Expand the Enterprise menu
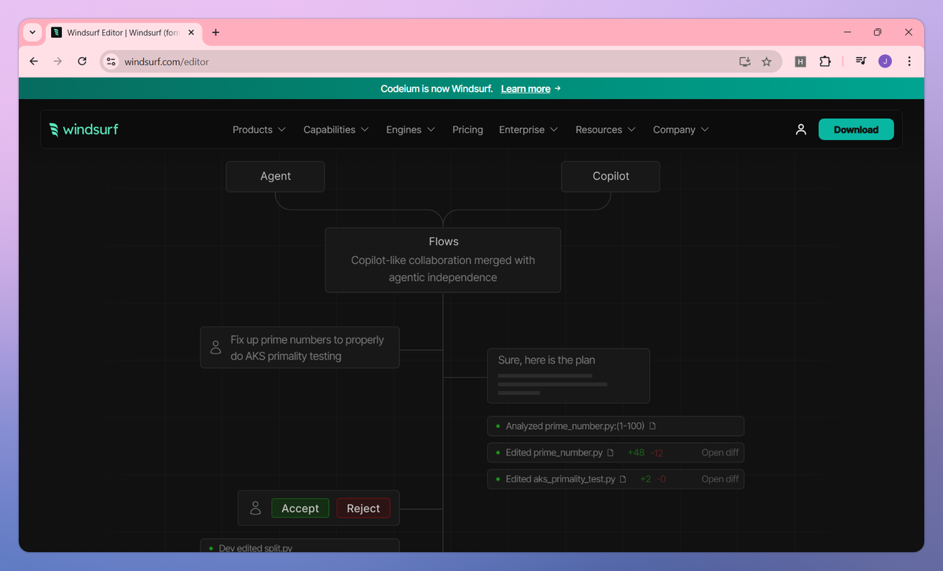The height and width of the screenshot is (571, 943). point(529,130)
